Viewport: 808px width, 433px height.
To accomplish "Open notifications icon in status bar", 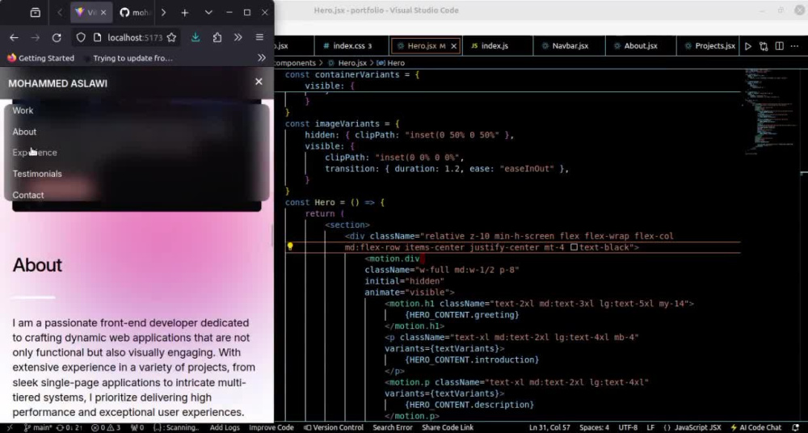I will 794,427.
